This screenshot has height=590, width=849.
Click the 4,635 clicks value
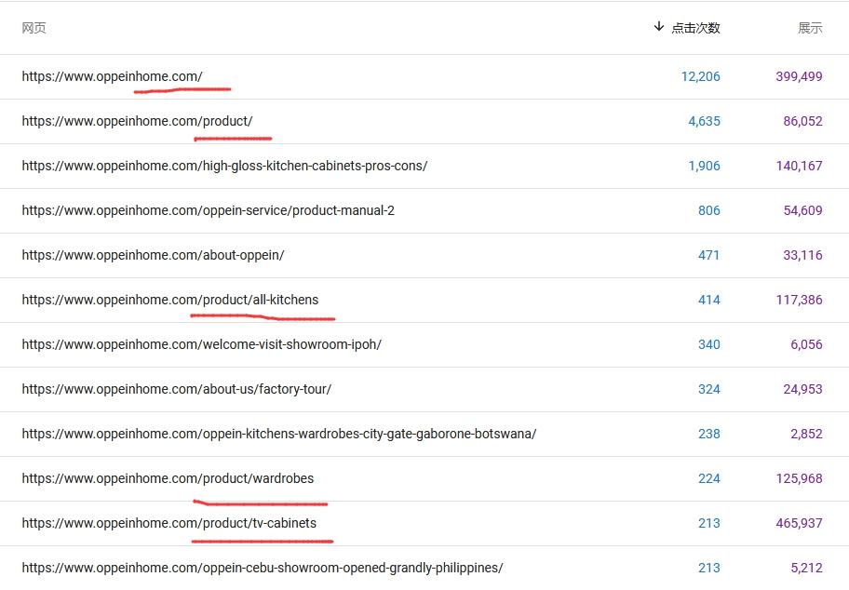tap(704, 121)
